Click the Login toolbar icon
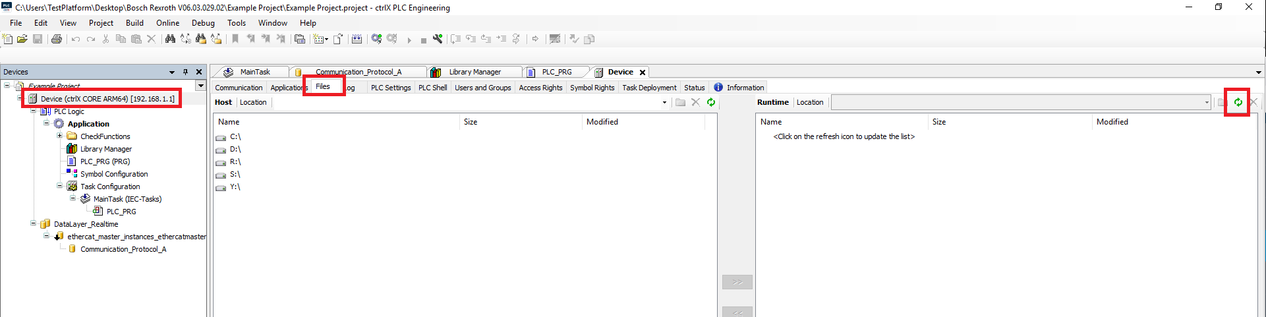This screenshot has width=1266, height=317. [x=376, y=40]
